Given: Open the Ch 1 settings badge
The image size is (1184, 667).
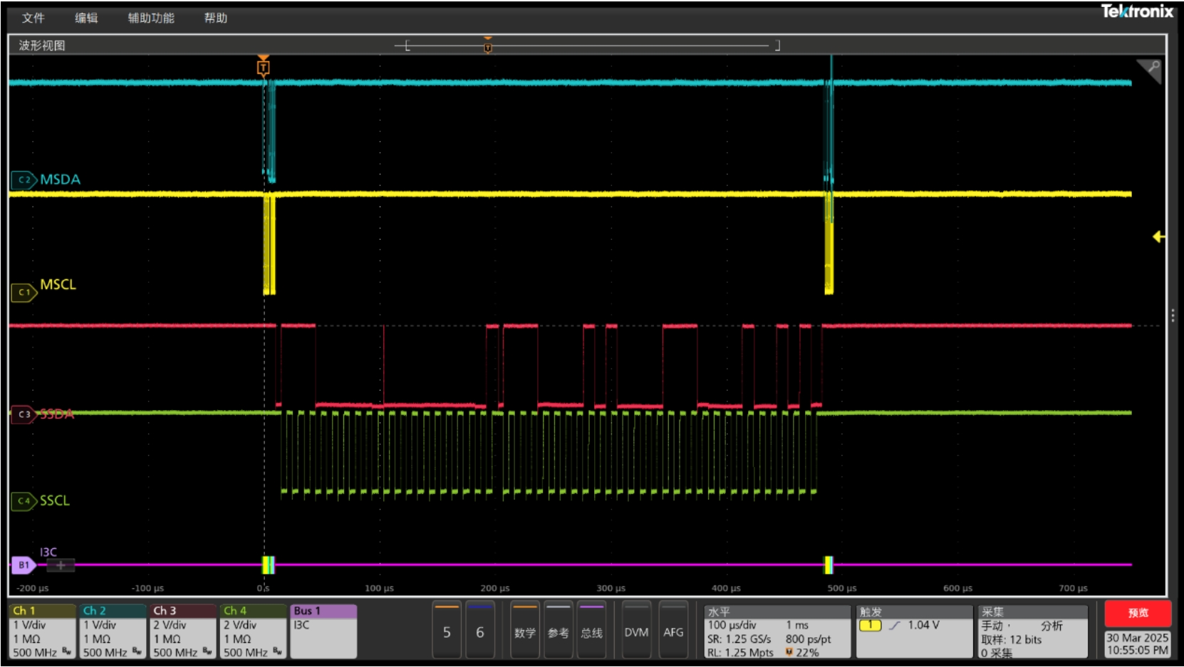Looking at the screenshot, I should point(42,631).
